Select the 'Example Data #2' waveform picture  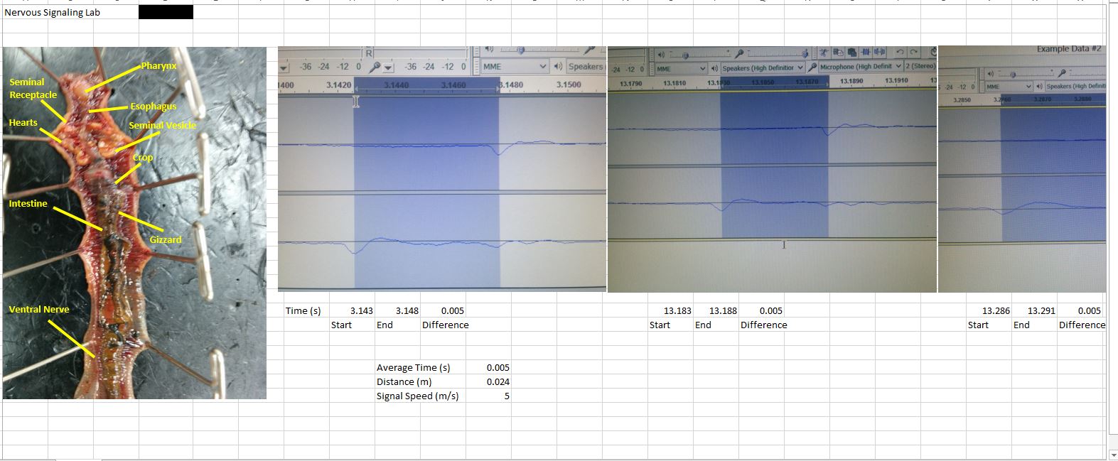pyautogui.click(x=1022, y=169)
